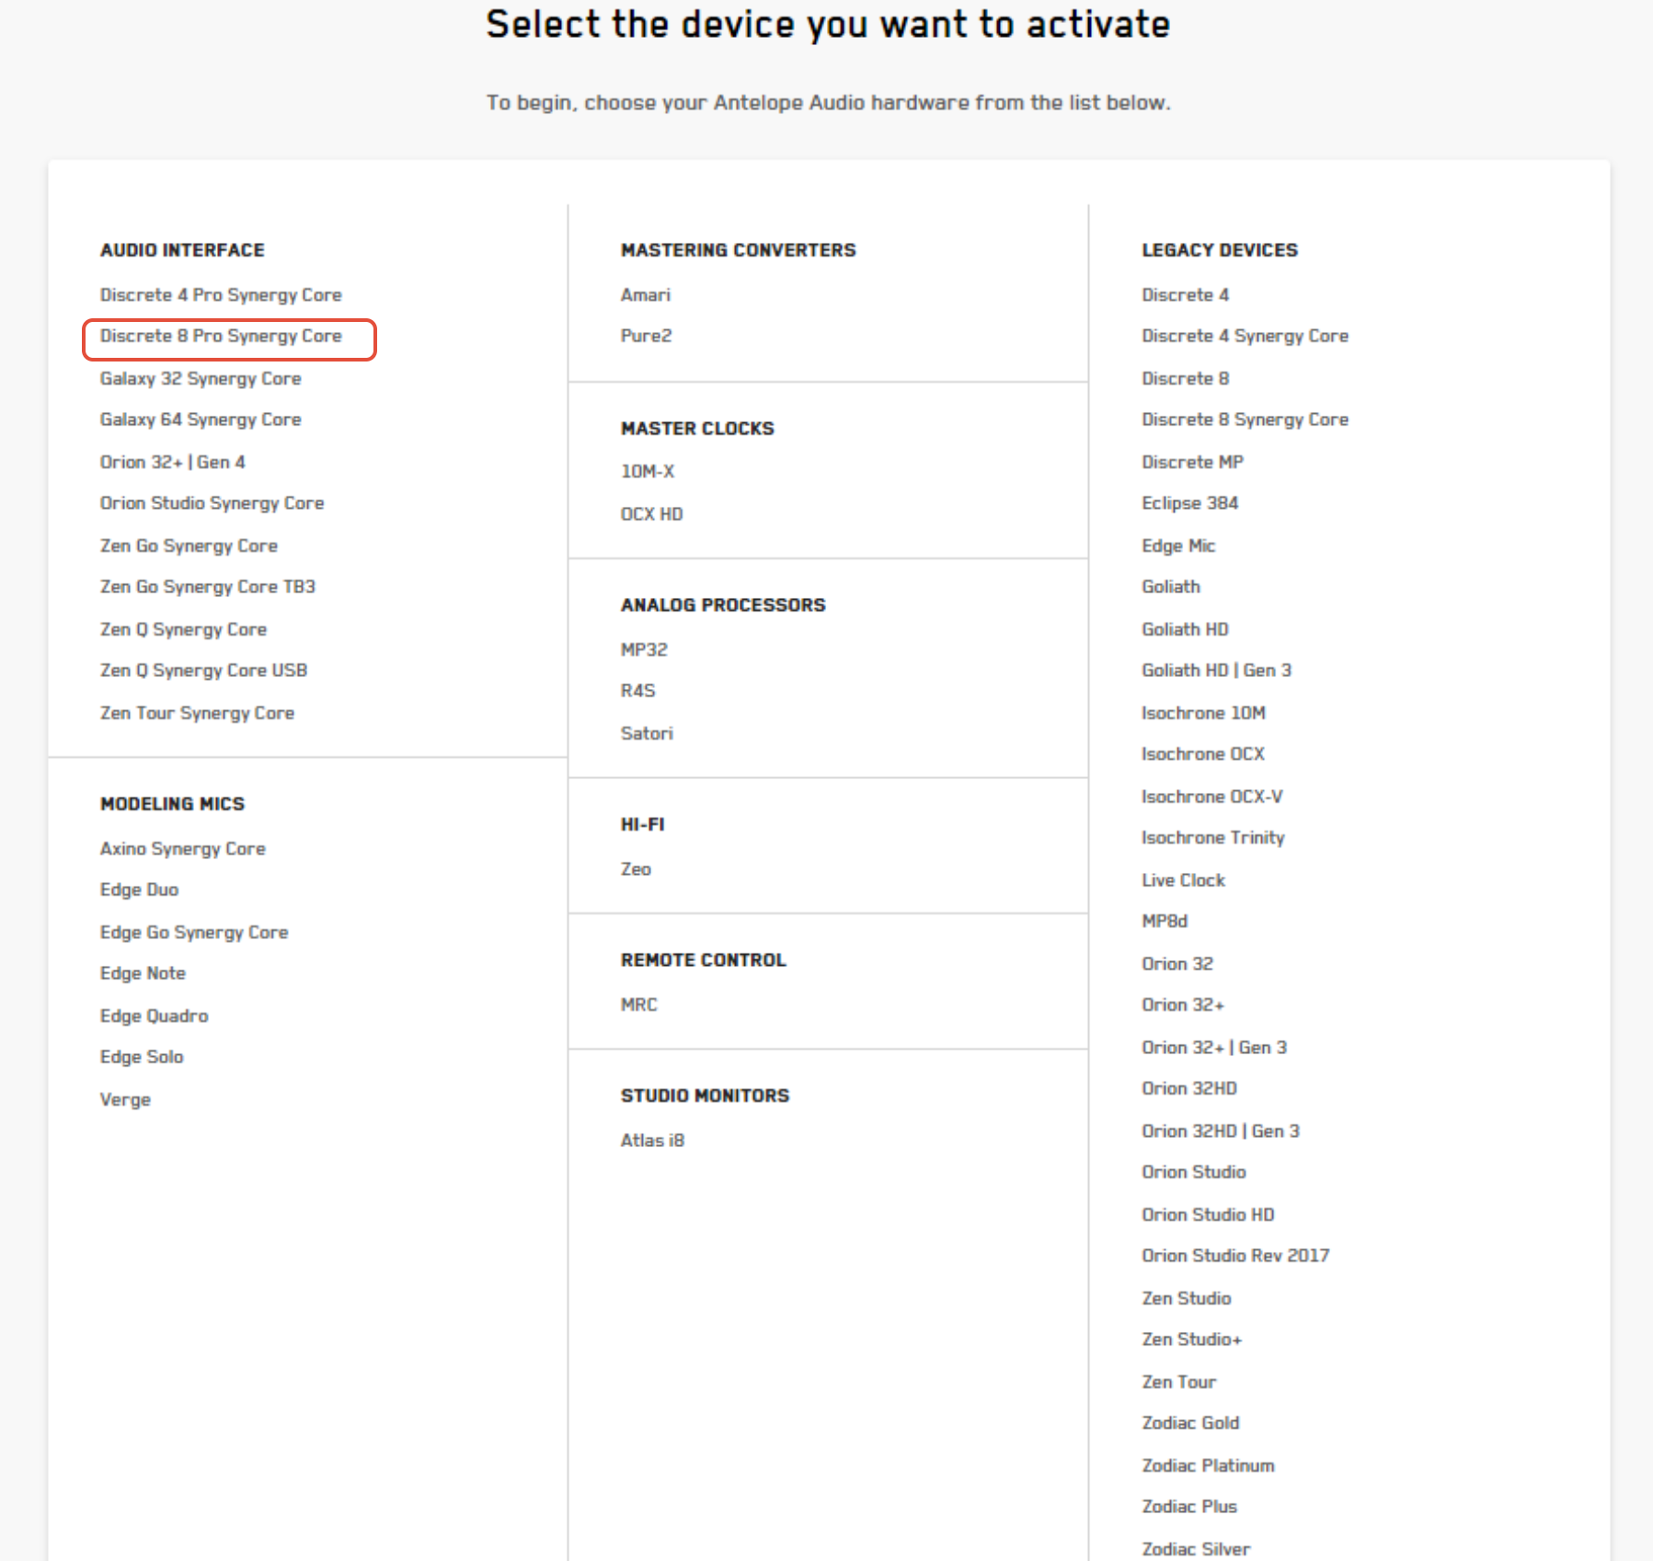Choose MP32 analog processor
This screenshot has height=1561, width=1653.
pyautogui.click(x=645, y=649)
